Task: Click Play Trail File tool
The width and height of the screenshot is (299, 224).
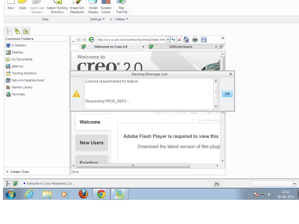Action: pyautogui.click(x=121, y=7)
